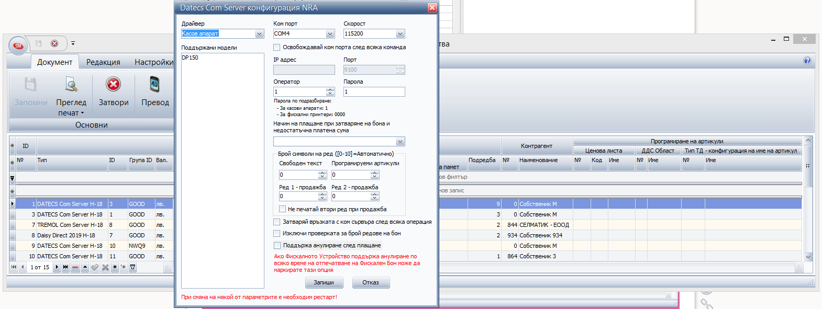Viewport: 822px width, 309px height.
Task: Click the Затвори ribbon button
Action: 114,91
